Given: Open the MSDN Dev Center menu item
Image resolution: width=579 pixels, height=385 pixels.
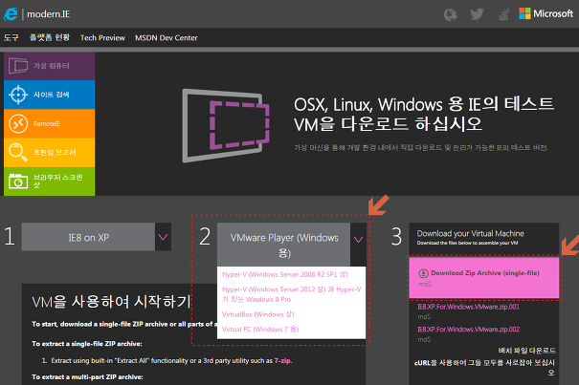Looking at the screenshot, I should (x=167, y=37).
